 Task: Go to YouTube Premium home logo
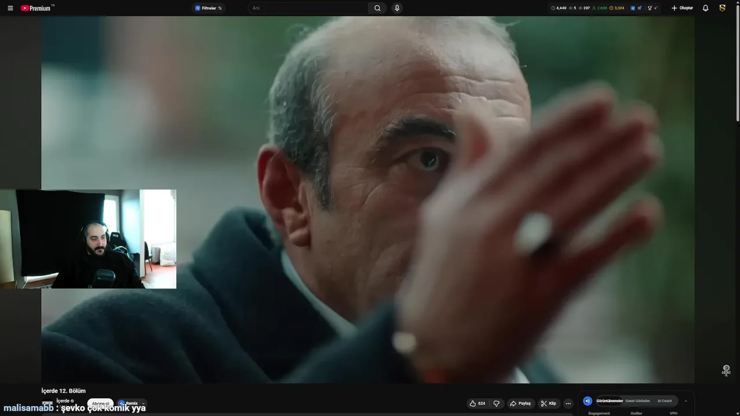(37, 8)
